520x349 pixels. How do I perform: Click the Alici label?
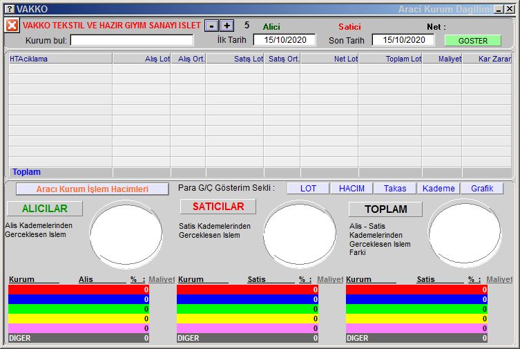[x=271, y=26]
